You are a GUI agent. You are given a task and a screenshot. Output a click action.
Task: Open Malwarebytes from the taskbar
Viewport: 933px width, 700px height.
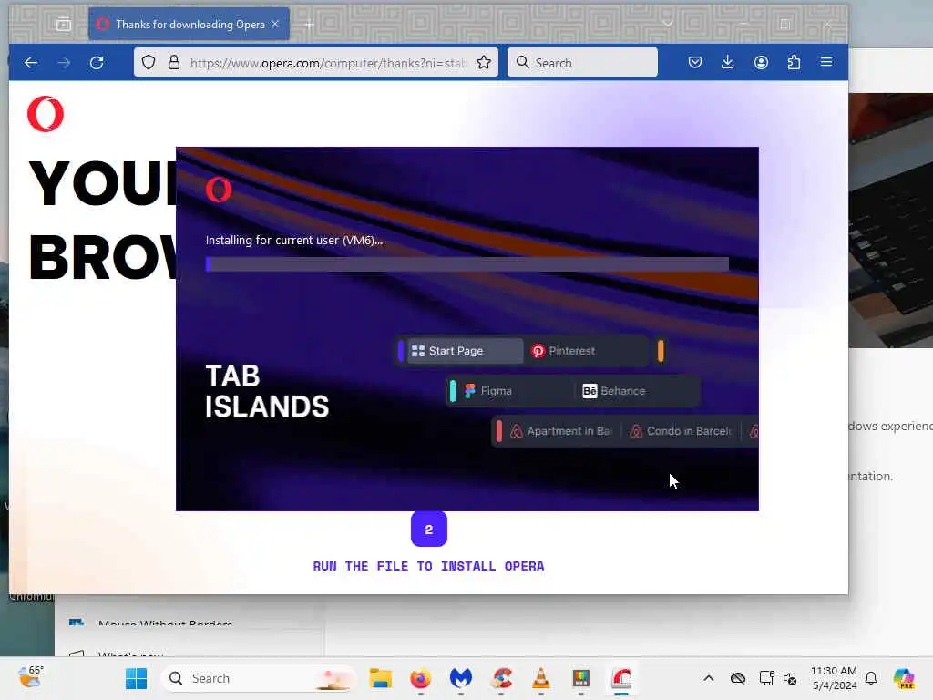click(x=460, y=678)
